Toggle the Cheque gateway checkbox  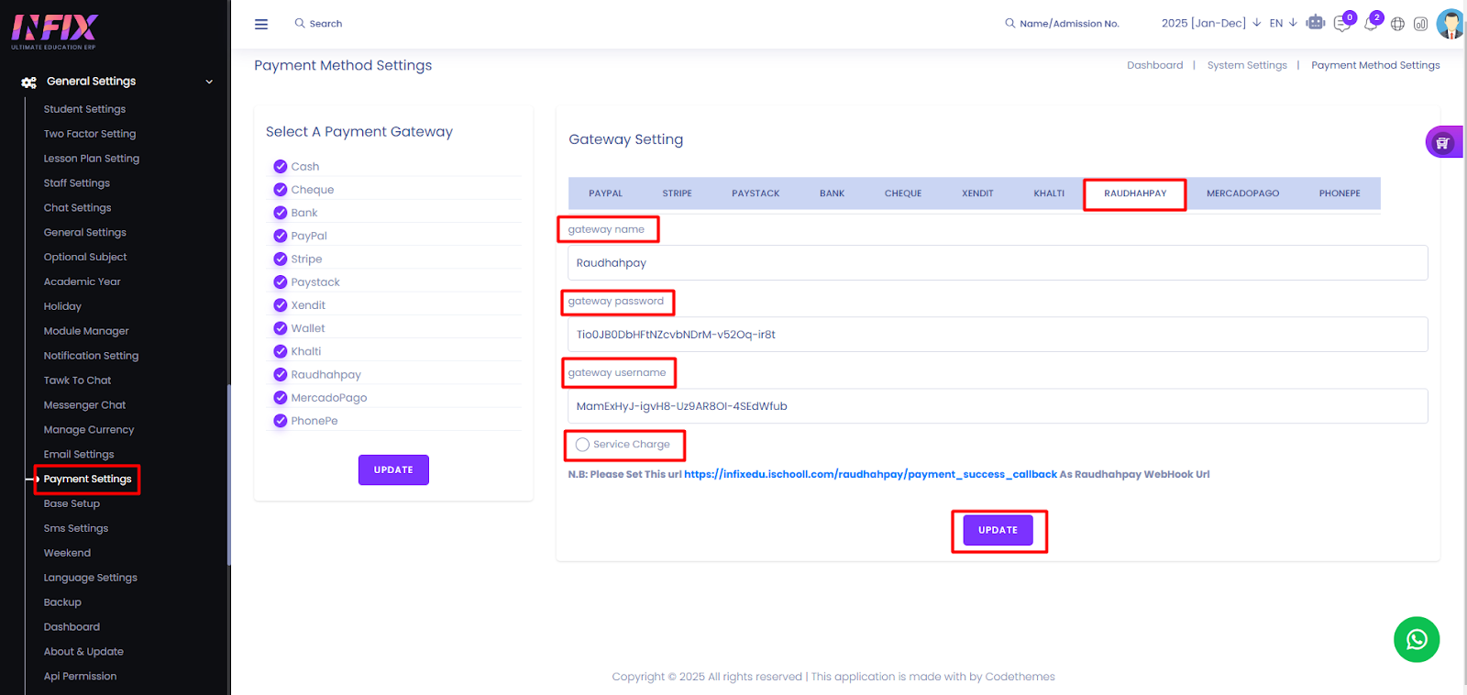281,189
